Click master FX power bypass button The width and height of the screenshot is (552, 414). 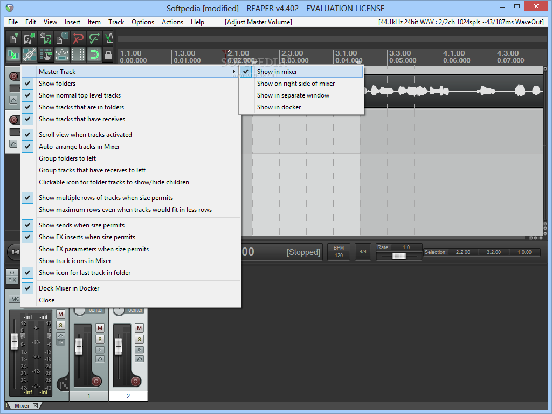12,272
